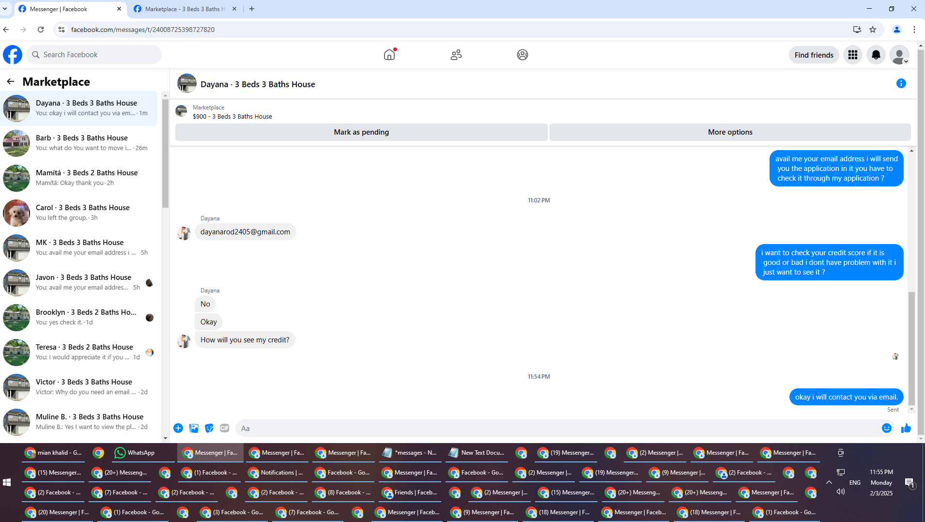Open the $900 - 3 Beds 3 Baths House listing
925x522 pixels.
click(232, 117)
